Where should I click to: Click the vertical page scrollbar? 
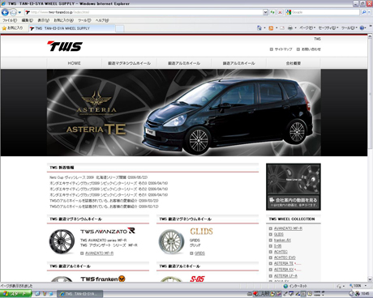[370, 159]
